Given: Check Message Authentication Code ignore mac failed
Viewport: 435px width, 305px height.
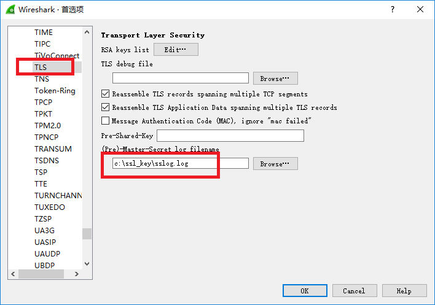Looking at the screenshot, I should click(105, 121).
